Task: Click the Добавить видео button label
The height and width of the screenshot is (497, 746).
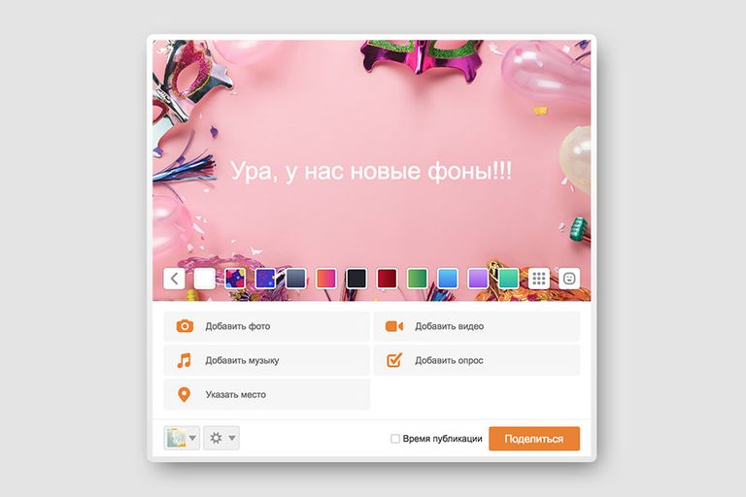Action: (449, 326)
